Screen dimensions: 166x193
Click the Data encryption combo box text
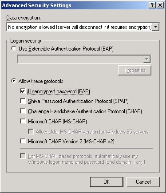click(x=79, y=27)
